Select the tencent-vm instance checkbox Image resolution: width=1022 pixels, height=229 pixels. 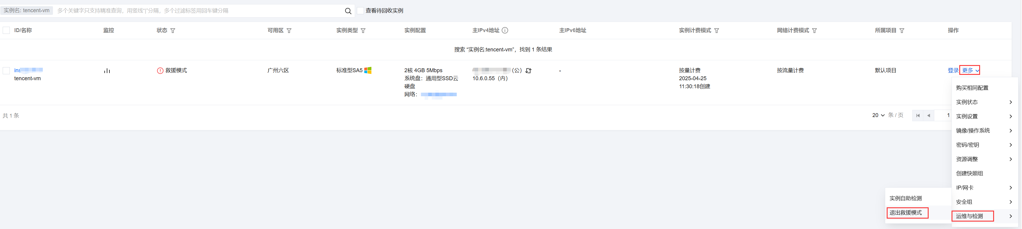[x=6, y=70]
